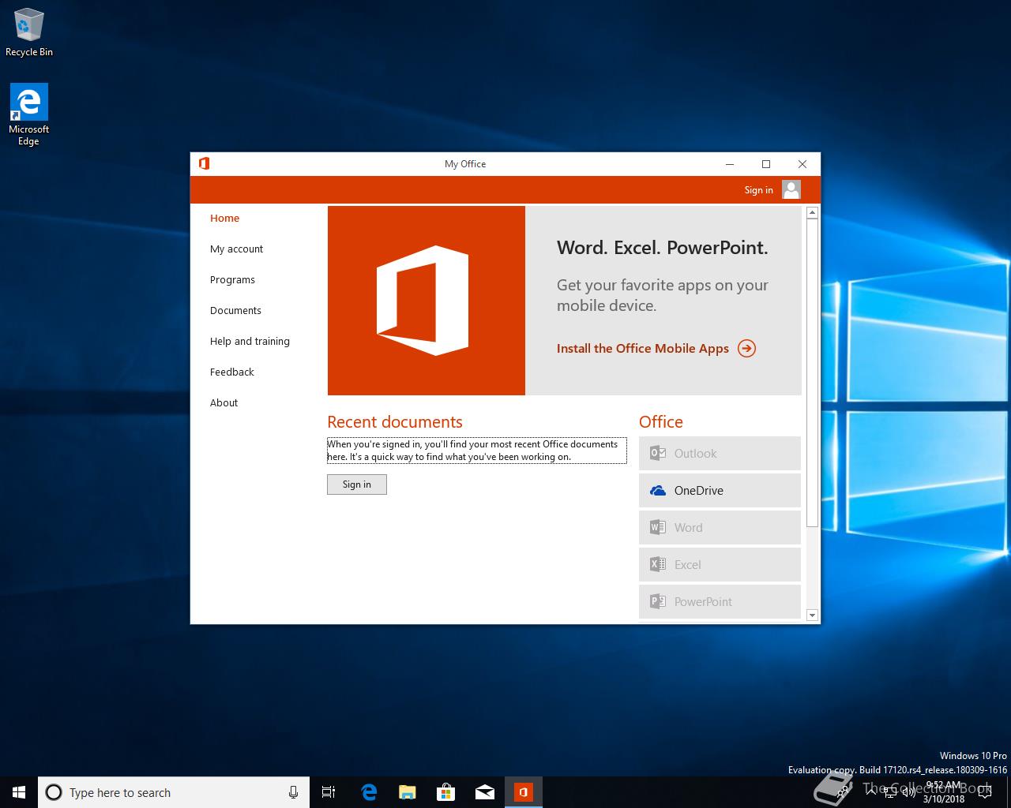The width and height of the screenshot is (1011, 808).
Task: Click the Sign in button under Recent documents
Action: point(357,484)
